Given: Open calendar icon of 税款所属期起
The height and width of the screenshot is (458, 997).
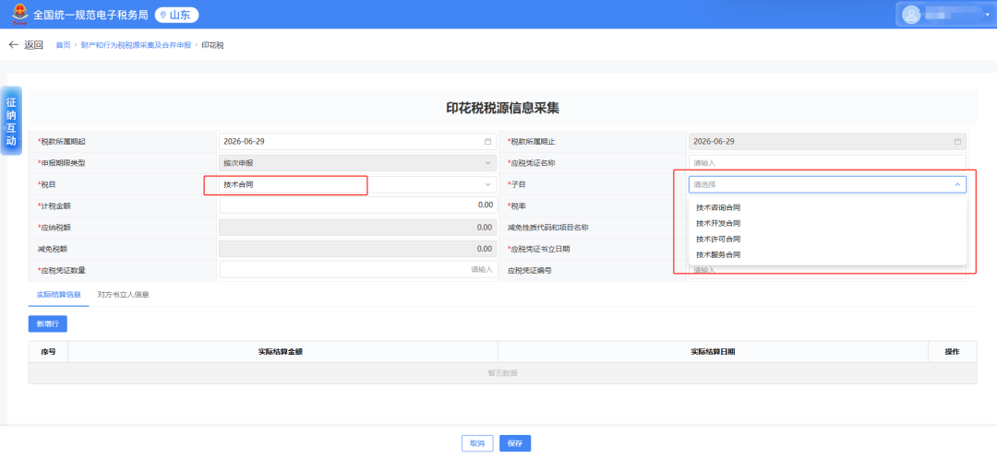Looking at the screenshot, I should click(x=487, y=142).
